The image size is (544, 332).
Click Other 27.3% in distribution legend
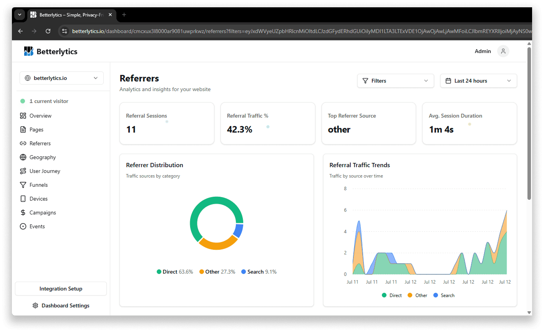coord(217,272)
